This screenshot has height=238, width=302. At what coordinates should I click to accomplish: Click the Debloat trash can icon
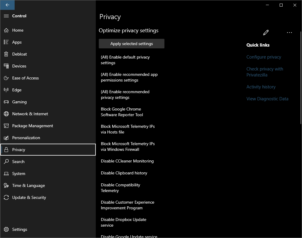tap(6, 54)
